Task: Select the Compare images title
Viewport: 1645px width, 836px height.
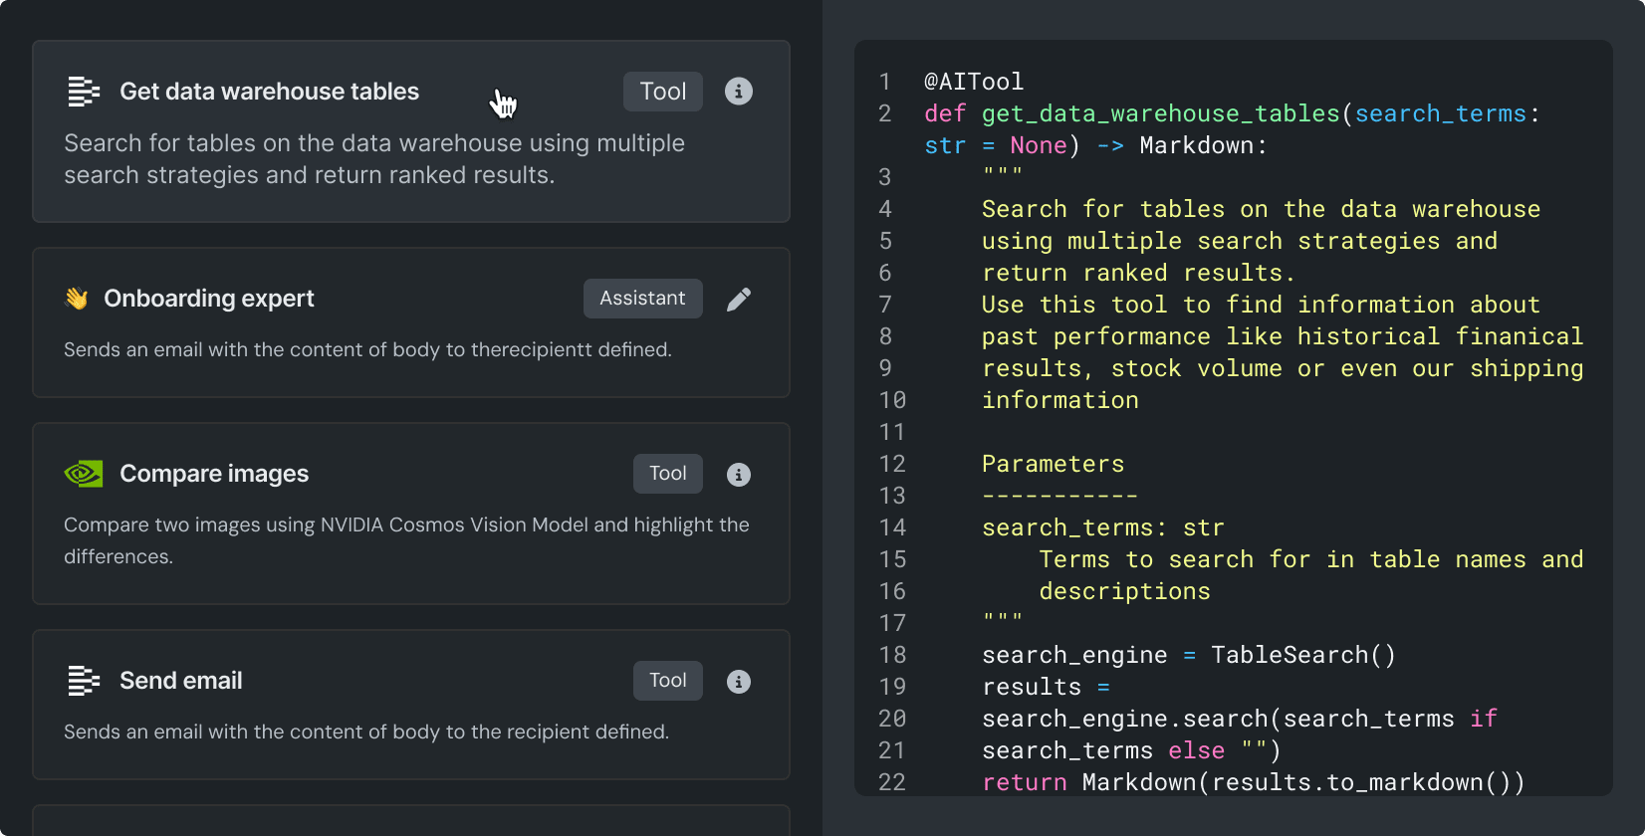Action: click(214, 474)
